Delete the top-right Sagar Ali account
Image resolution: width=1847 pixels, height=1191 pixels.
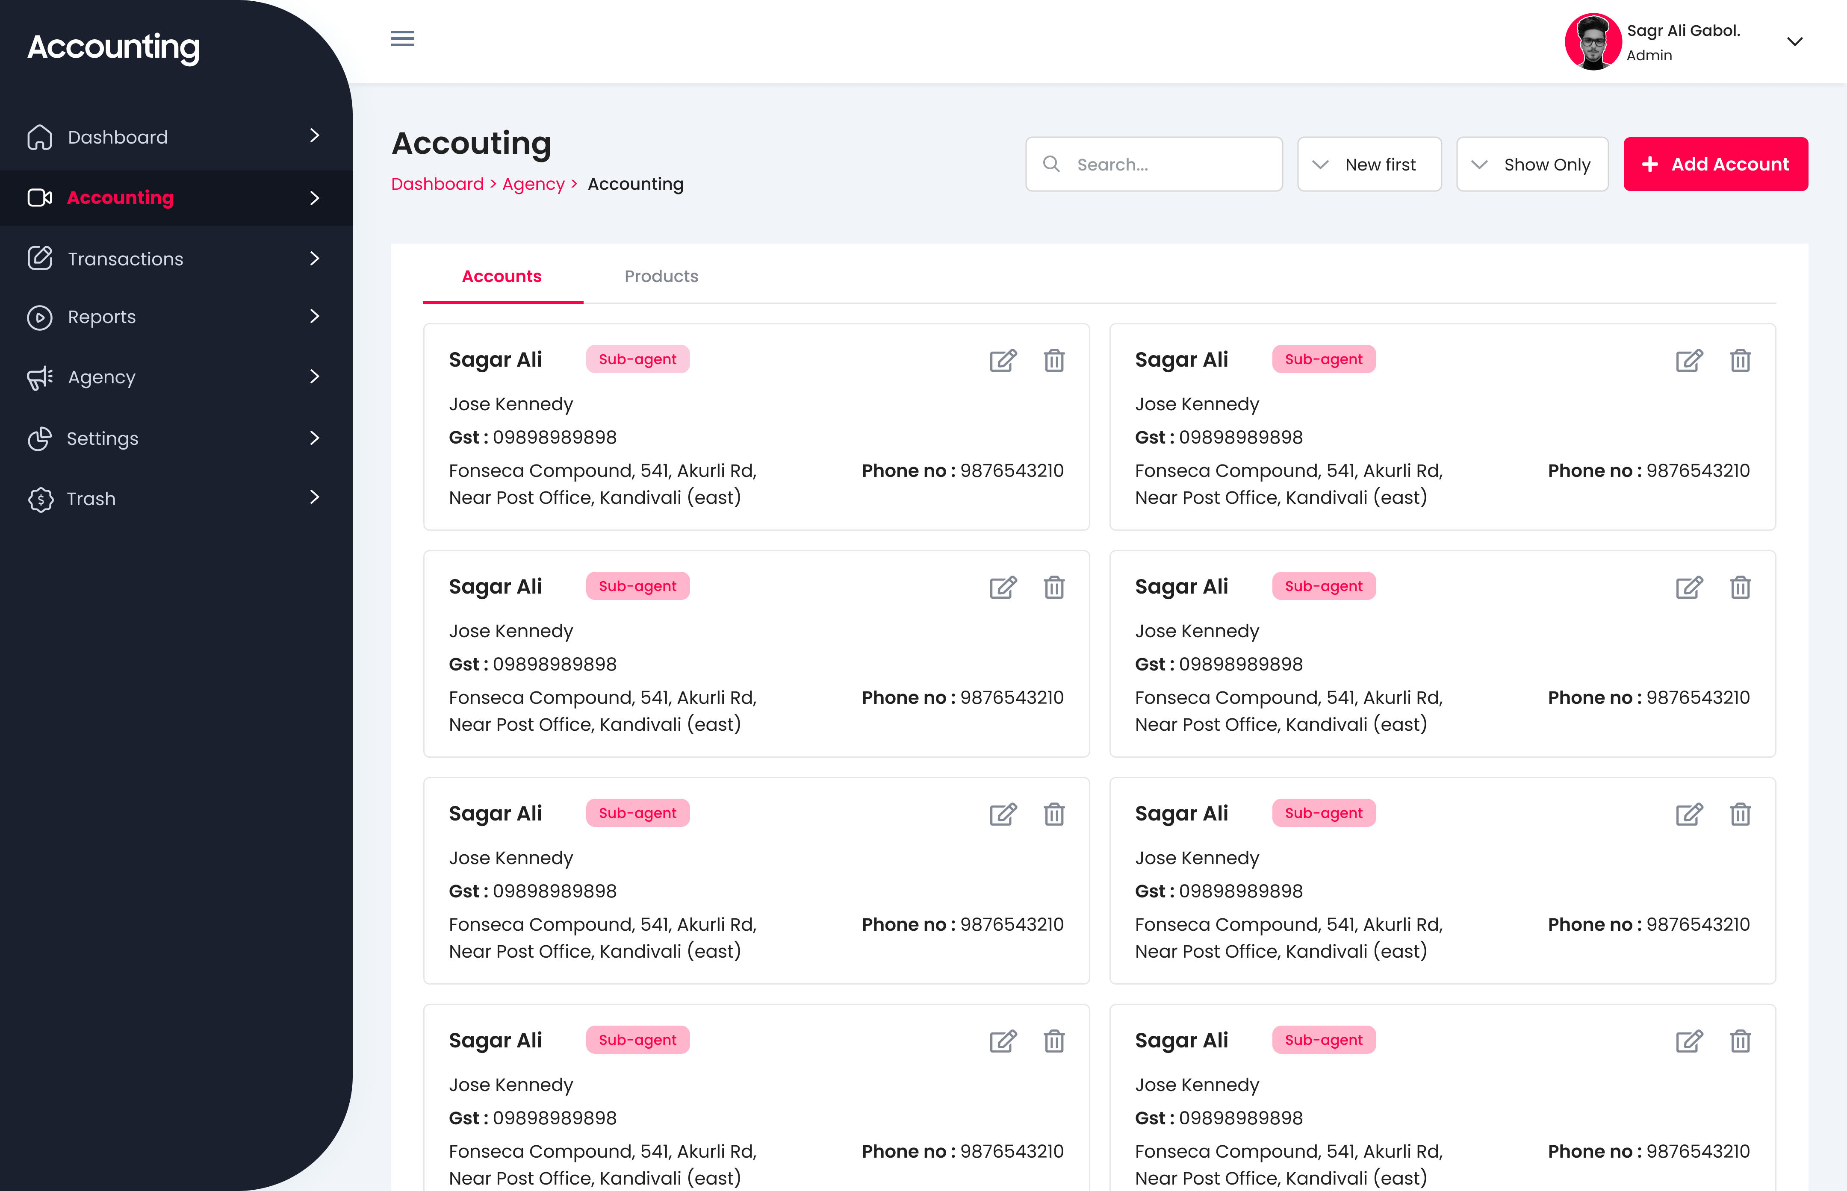(1741, 360)
